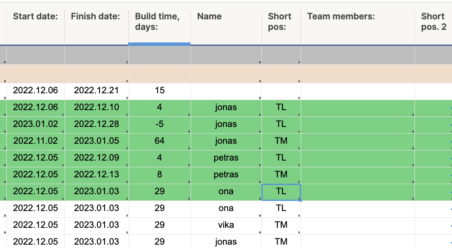Click the blue comment marker in Short pos. 2 column
This screenshot has width=452, height=248.
450,107
